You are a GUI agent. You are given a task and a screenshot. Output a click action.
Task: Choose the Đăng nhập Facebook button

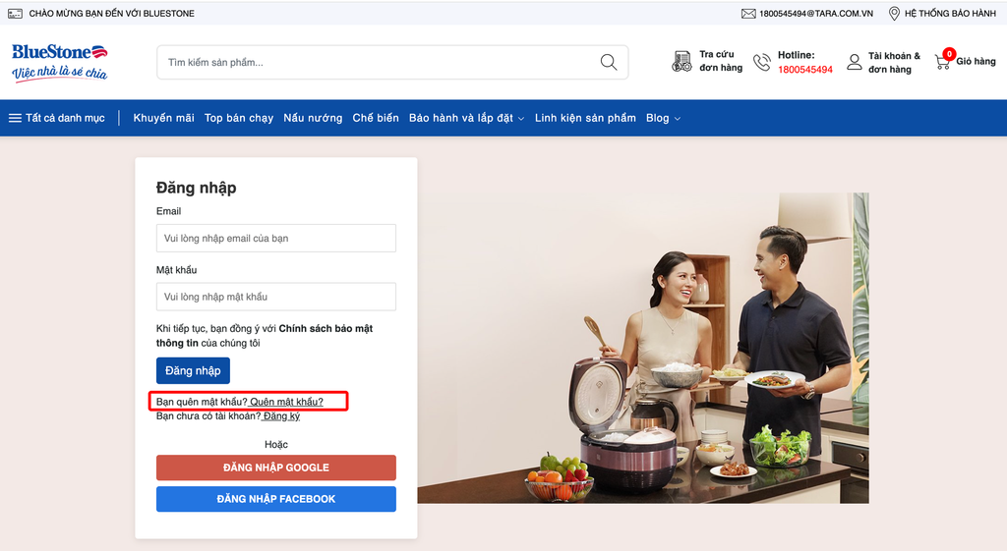[x=275, y=499]
